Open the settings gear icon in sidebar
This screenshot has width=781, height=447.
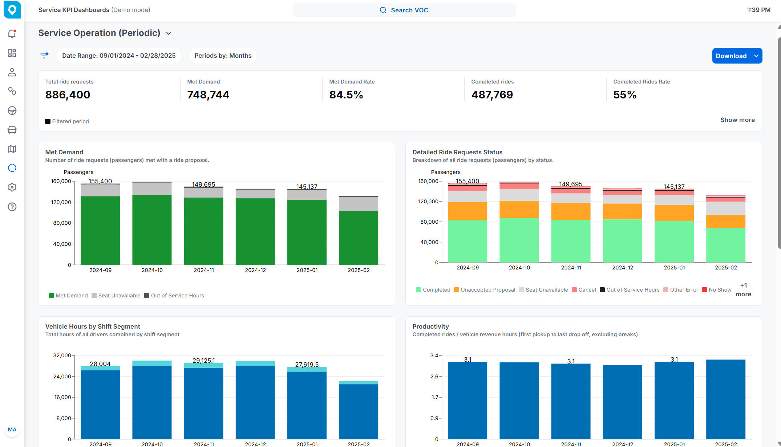12,187
